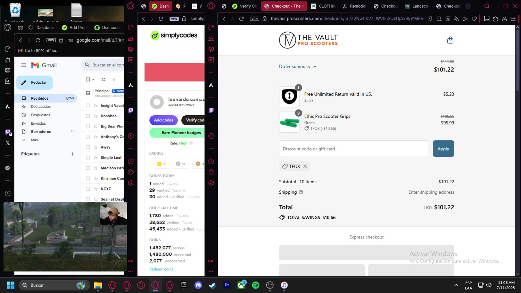Reload the Vault checkout page
The height and width of the screenshot is (293, 521).
click(241, 19)
